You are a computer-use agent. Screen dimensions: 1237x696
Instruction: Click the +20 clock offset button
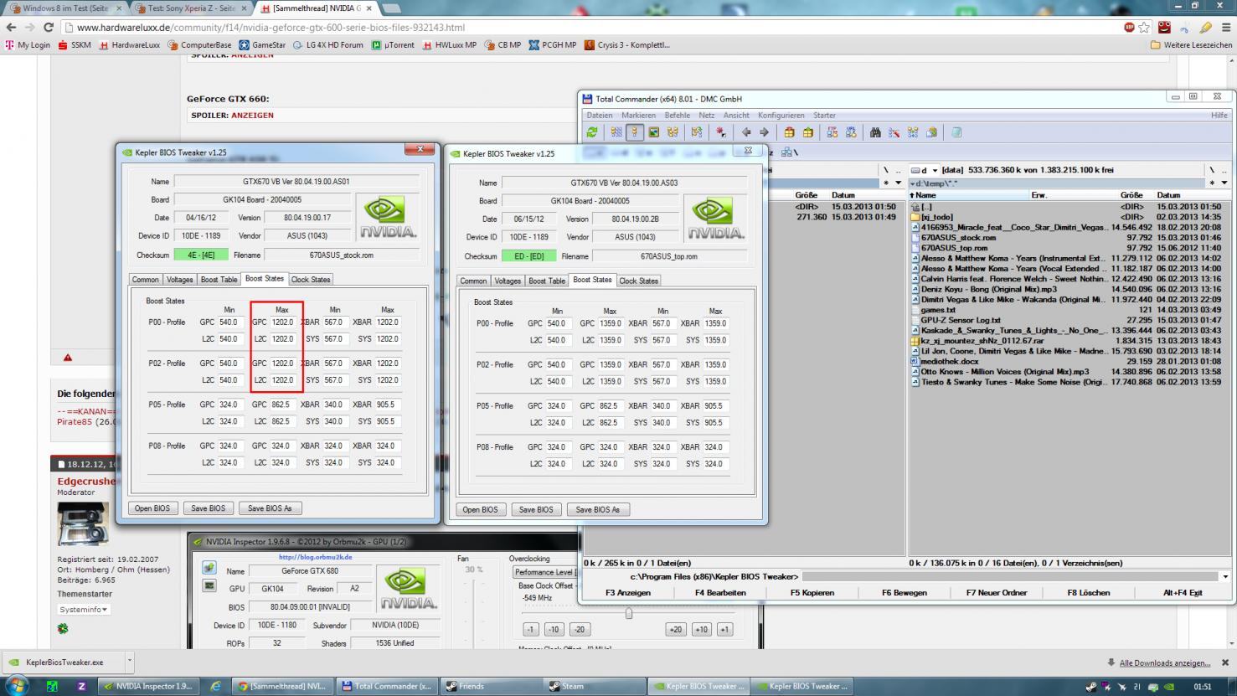click(675, 629)
